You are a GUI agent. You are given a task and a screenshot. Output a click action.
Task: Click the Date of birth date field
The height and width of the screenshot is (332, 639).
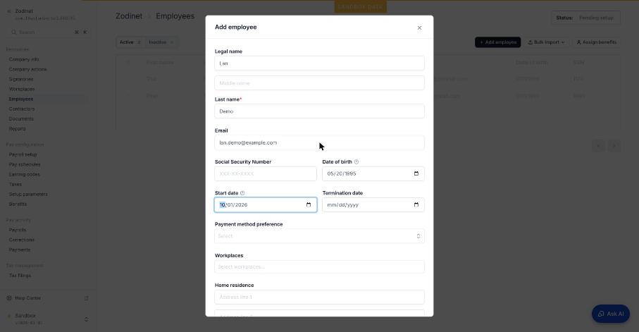pyautogui.click(x=373, y=173)
